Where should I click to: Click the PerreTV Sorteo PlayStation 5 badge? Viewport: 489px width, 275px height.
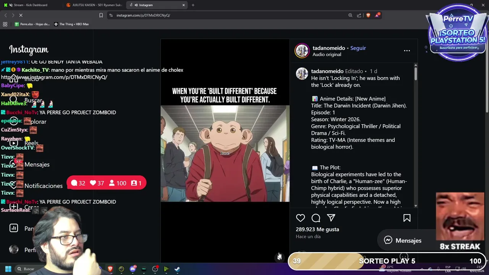[458, 33]
